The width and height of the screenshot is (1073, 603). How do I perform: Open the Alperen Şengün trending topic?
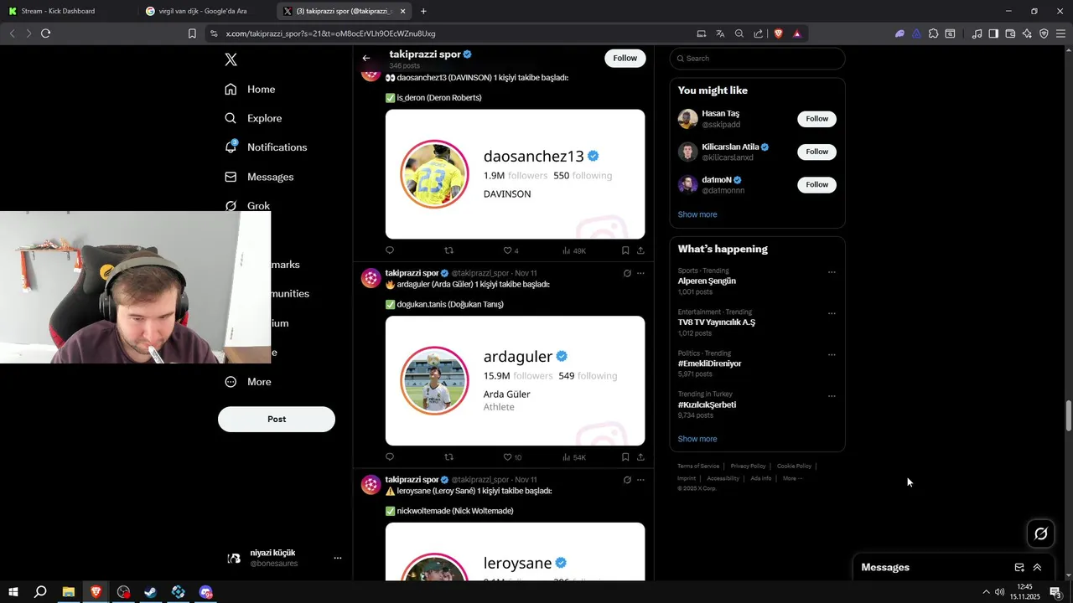(x=707, y=281)
